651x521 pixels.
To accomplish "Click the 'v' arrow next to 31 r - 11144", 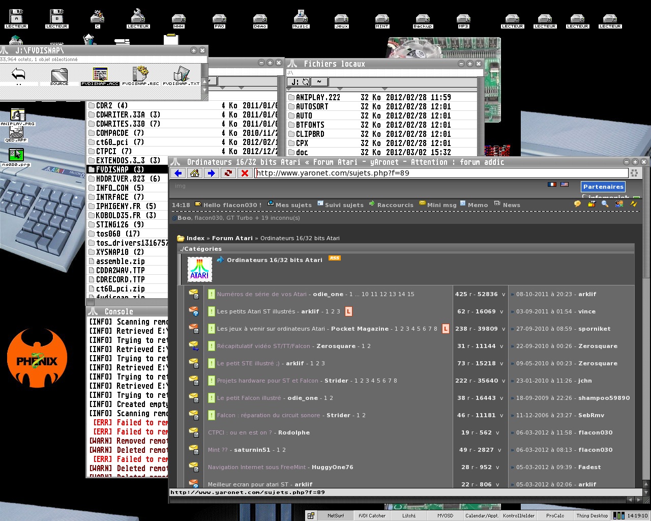I will [x=501, y=346].
